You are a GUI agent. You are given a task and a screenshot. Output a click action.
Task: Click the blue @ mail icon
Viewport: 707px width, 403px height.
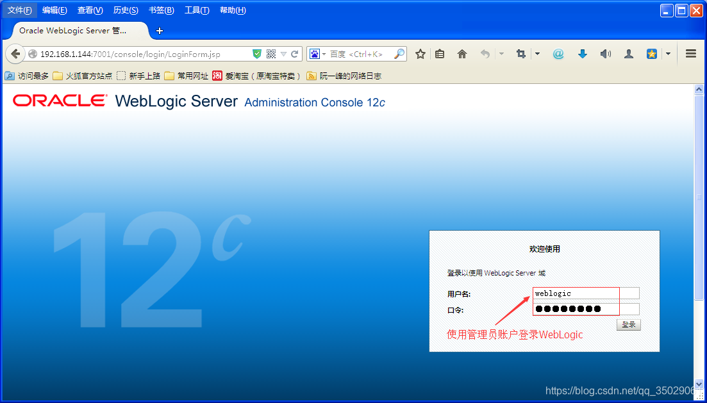[x=558, y=54]
